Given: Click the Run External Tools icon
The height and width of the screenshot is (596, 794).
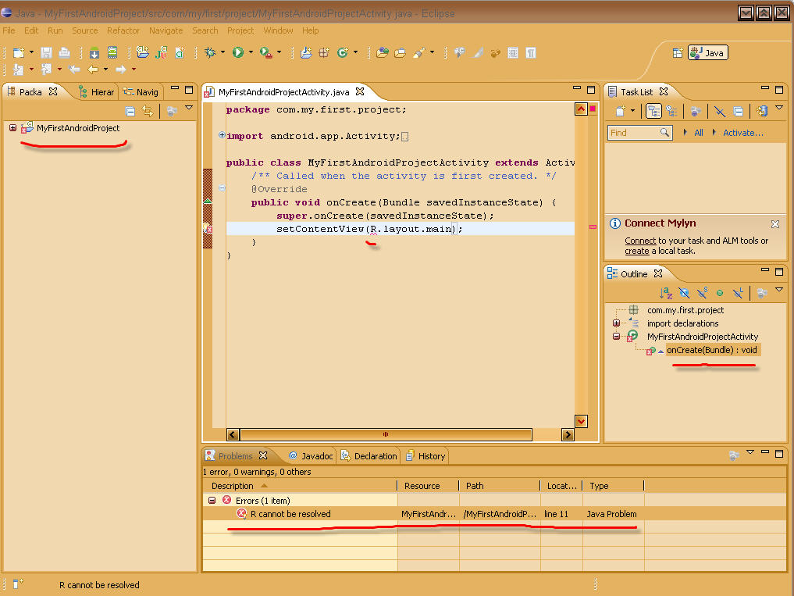Looking at the screenshot, I should 266,52.
